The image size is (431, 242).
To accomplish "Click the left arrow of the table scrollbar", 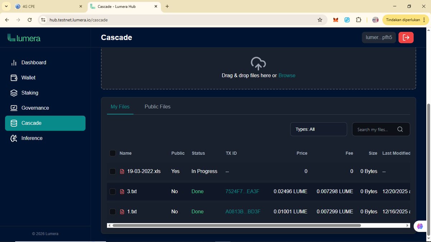I will (x=109, y=226).
